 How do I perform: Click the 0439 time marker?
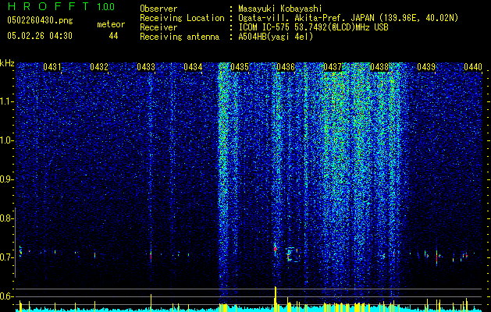[x=426, y=67]
